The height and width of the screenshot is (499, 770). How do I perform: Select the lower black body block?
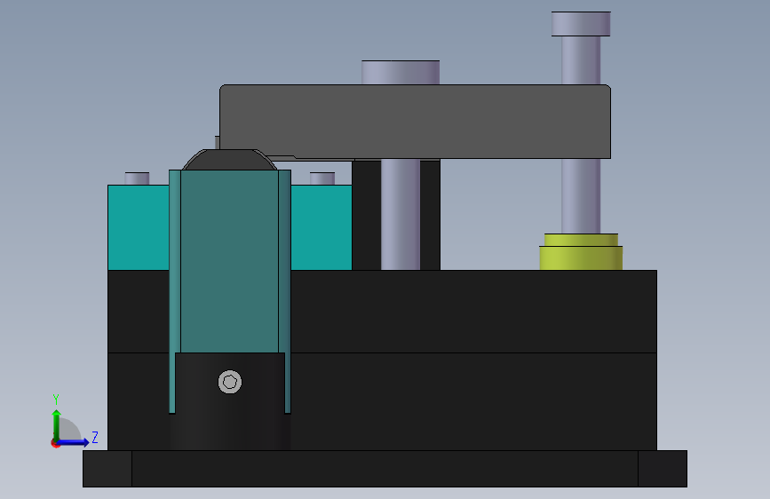(474, 401)
